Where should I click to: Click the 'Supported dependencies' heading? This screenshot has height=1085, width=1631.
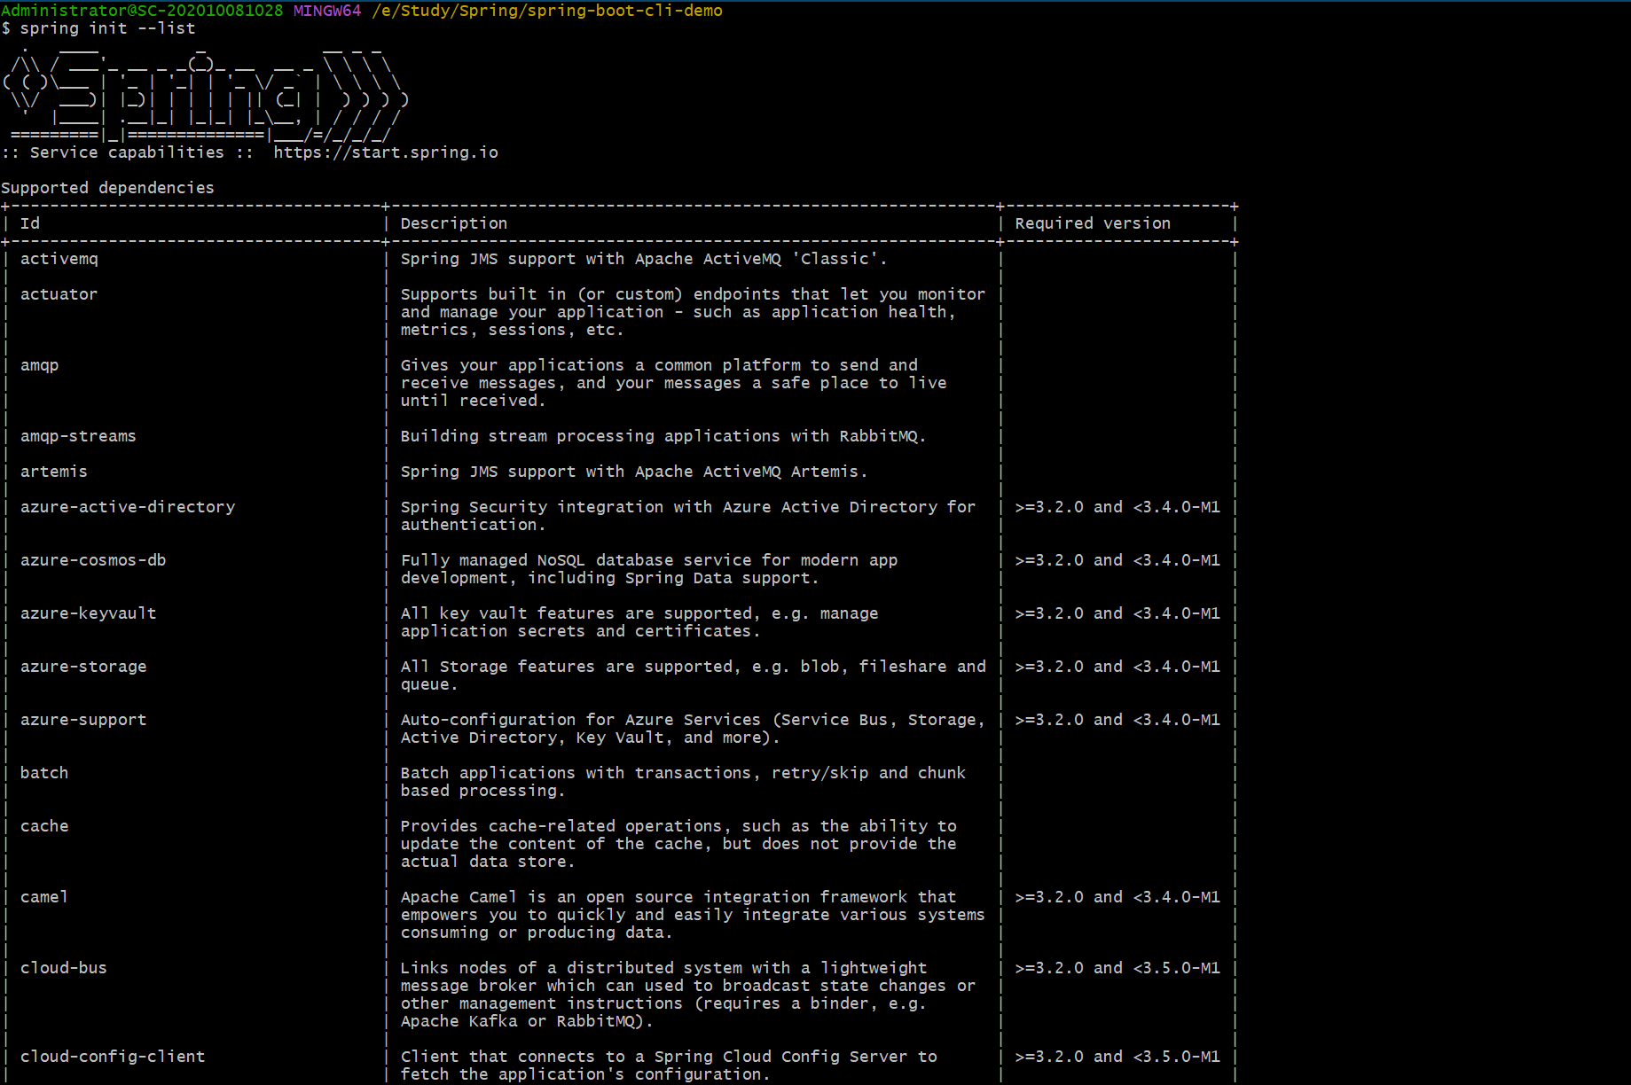click(107, 188)
